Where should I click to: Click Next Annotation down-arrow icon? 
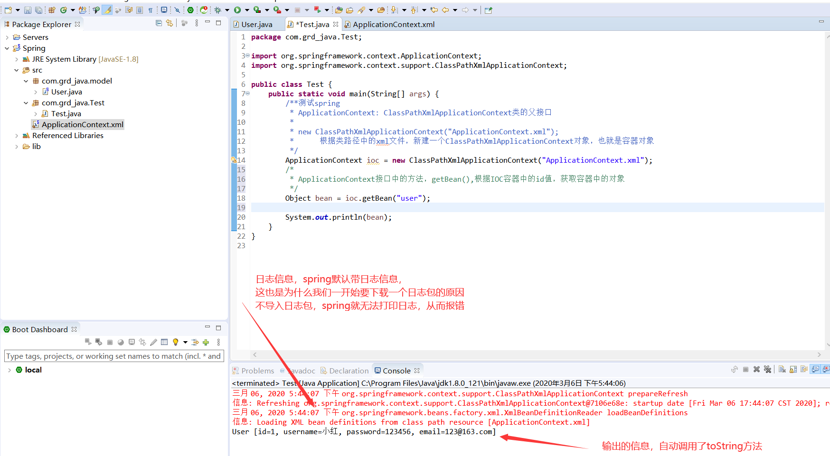click(x=394, y=10)
